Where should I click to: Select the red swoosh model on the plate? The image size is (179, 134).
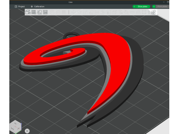pyautogui.click(x=118, y=56)
